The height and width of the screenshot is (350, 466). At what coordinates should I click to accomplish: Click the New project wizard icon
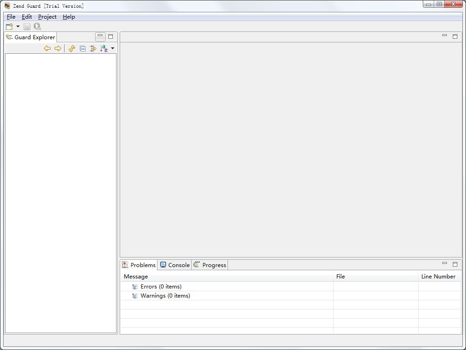click(9, 27)
